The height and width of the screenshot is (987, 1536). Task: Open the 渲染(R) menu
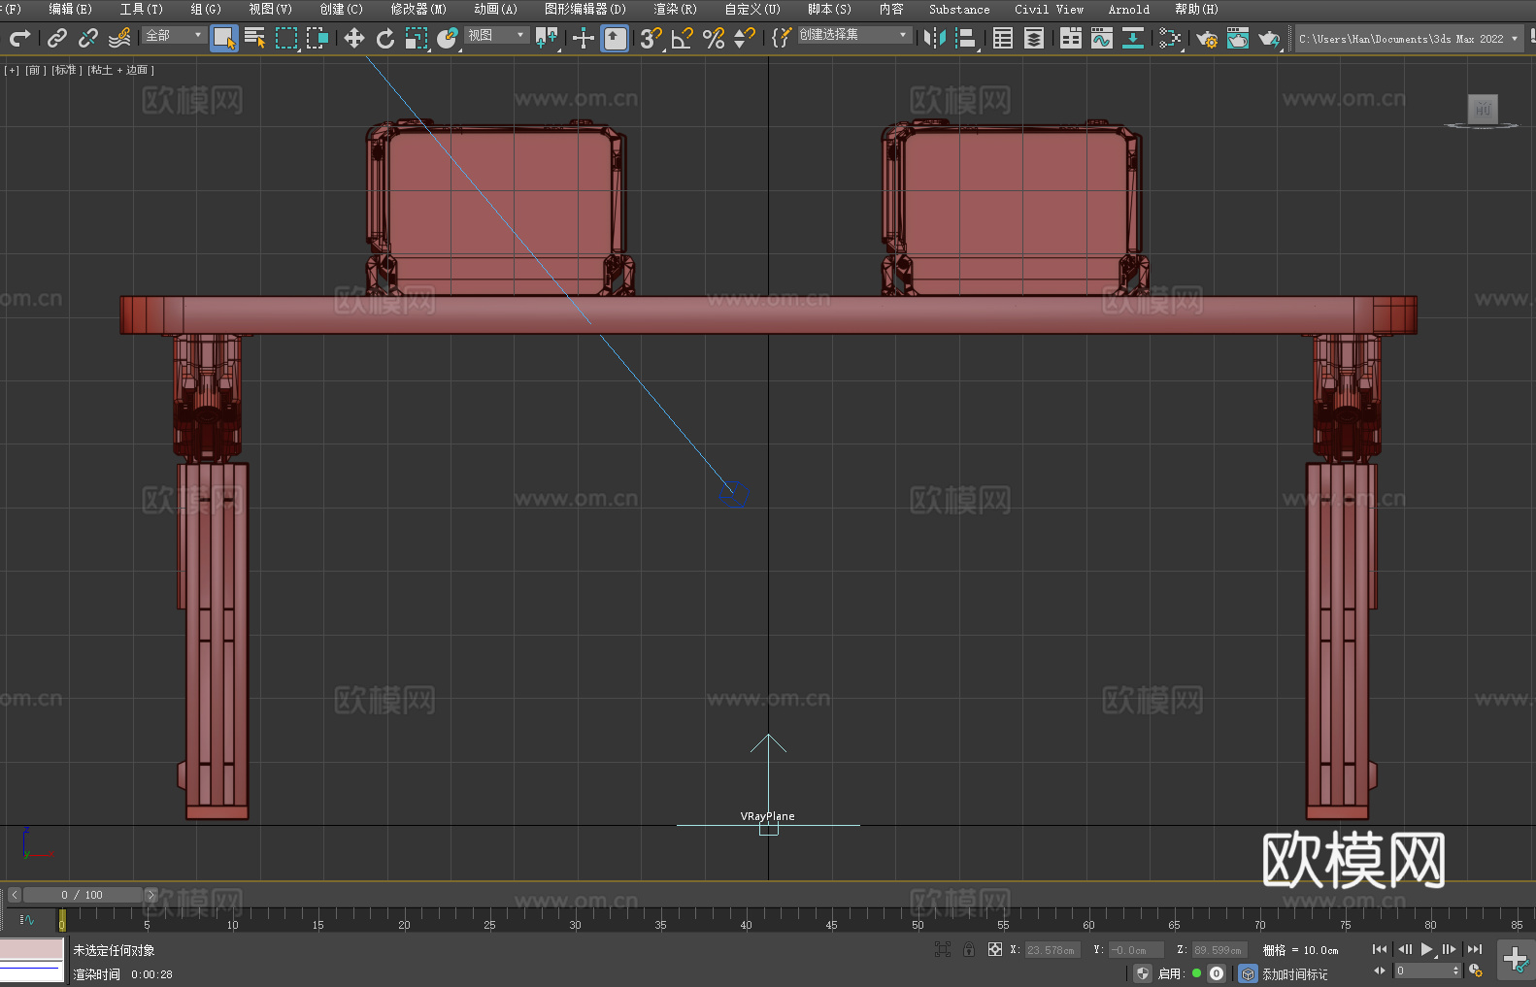click(x=675, y=10)
